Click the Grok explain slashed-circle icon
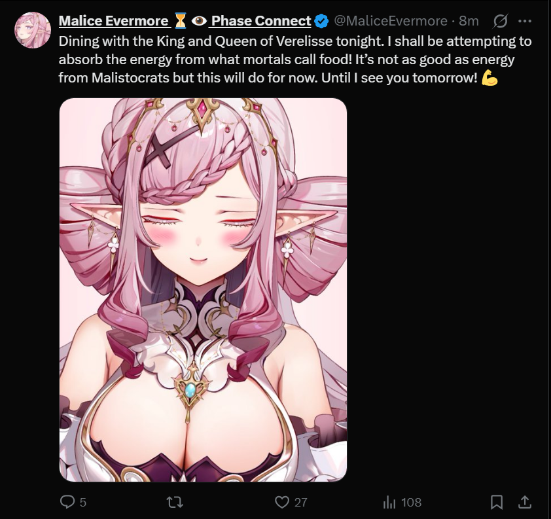 (500, 21)
